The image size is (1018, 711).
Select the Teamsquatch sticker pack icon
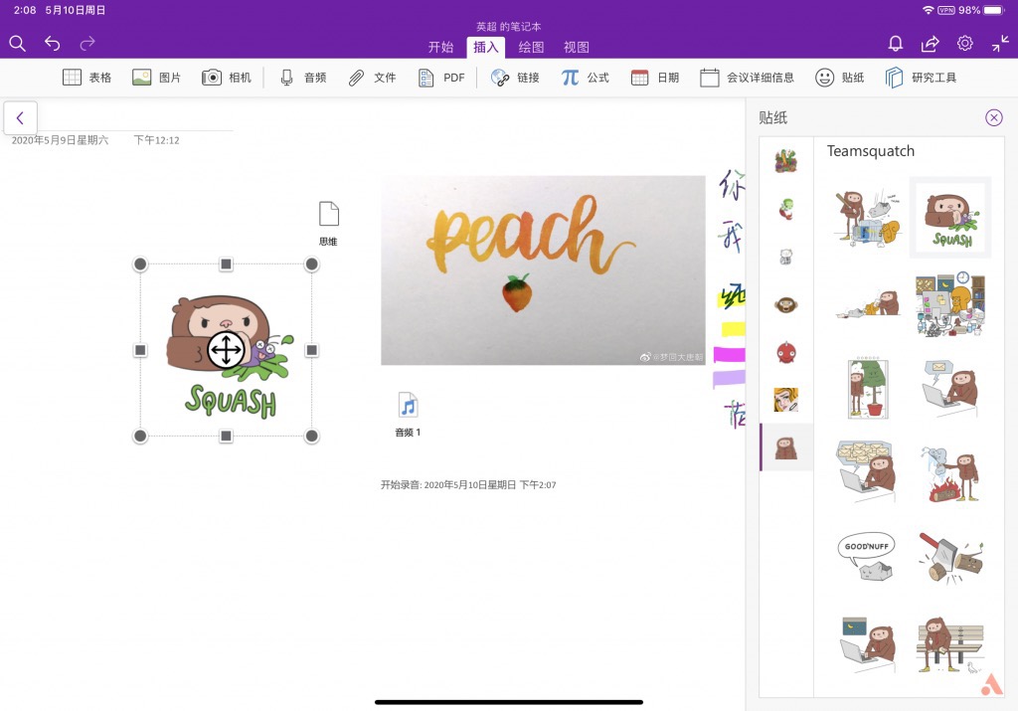786,448
